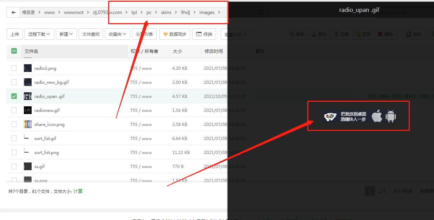
Task: Click the 上传 upload button
Action: pyautogui.click(x=15, y=34)
